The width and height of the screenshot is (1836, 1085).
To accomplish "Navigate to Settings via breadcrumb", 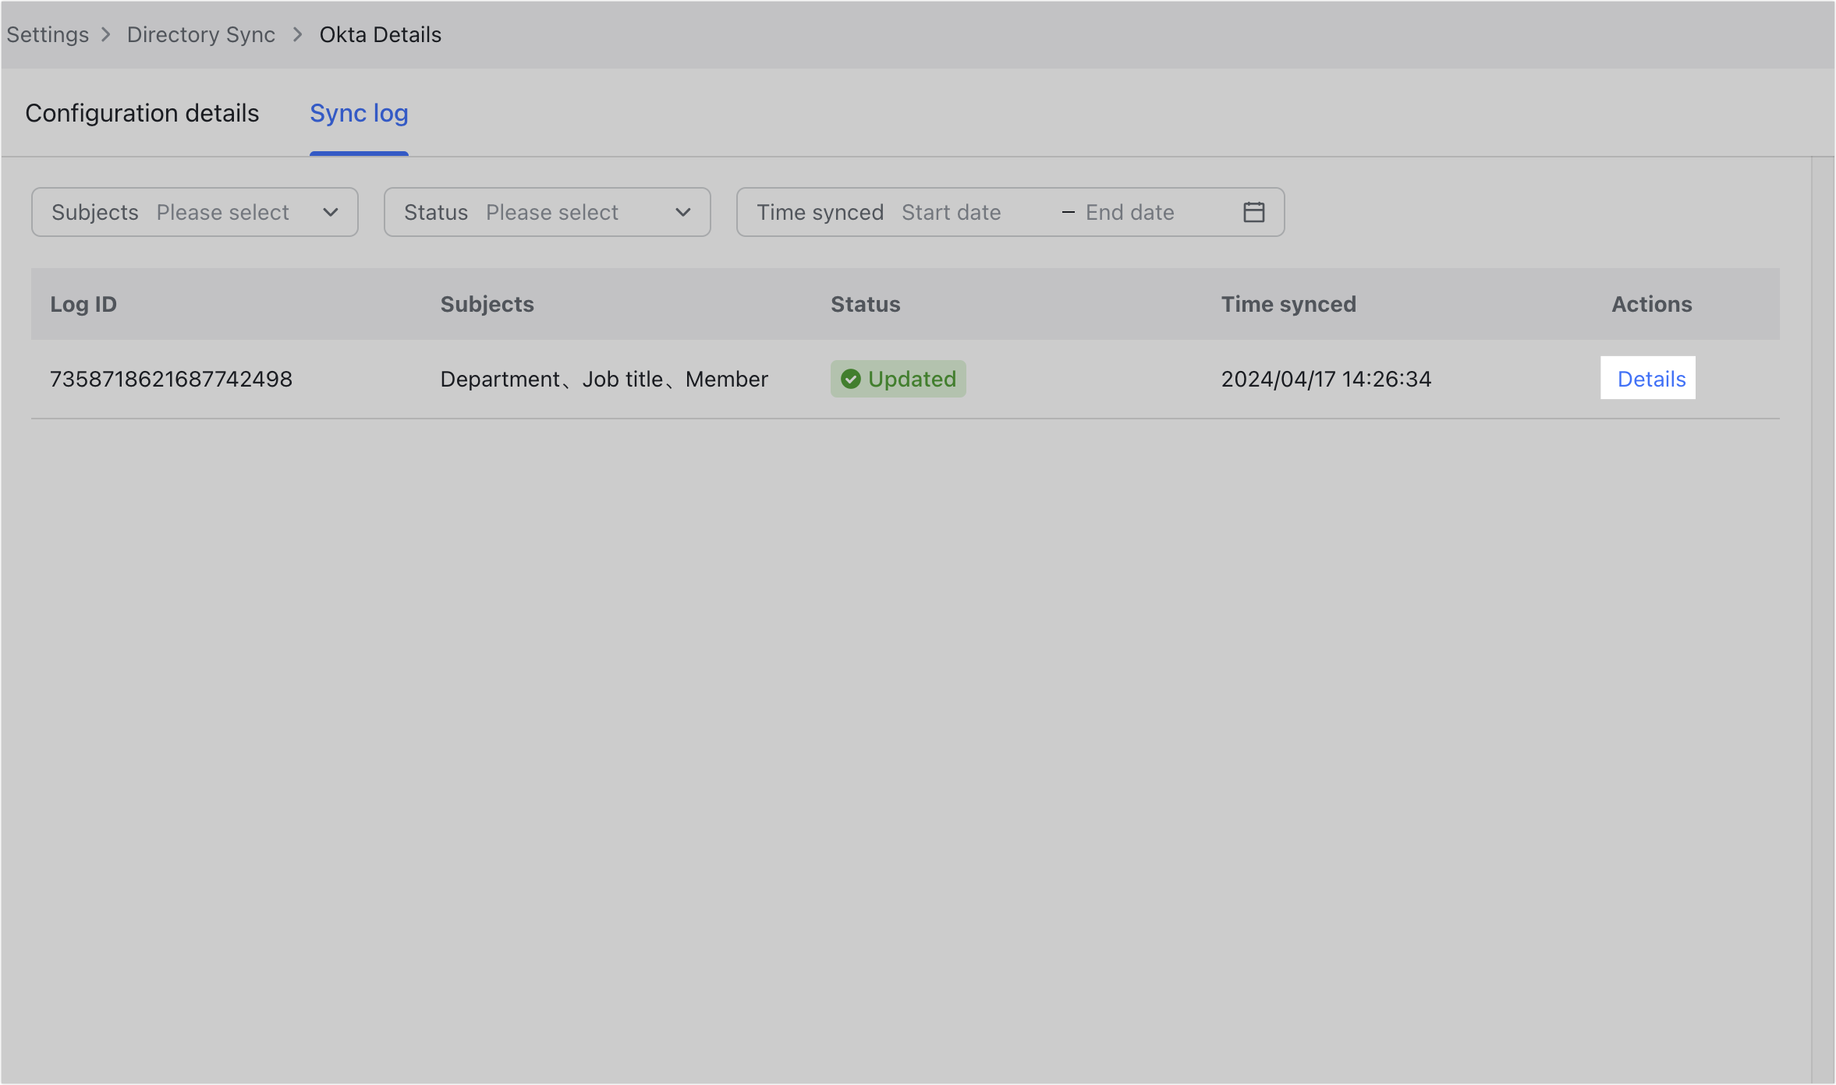I will click(48, 34).
